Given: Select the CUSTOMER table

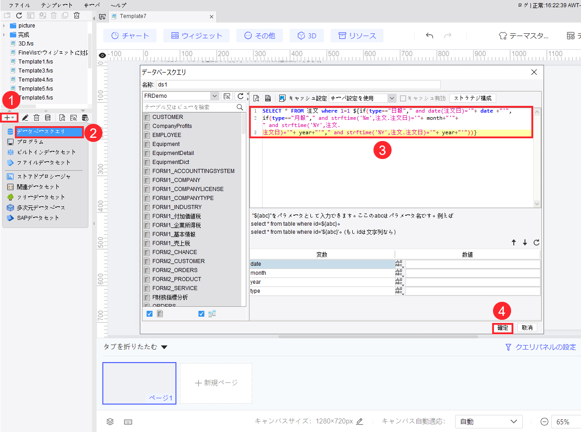Looking at the screenshot, I should pos(168,117).
